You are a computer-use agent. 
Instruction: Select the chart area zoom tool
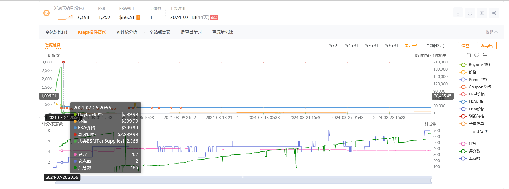461,55
